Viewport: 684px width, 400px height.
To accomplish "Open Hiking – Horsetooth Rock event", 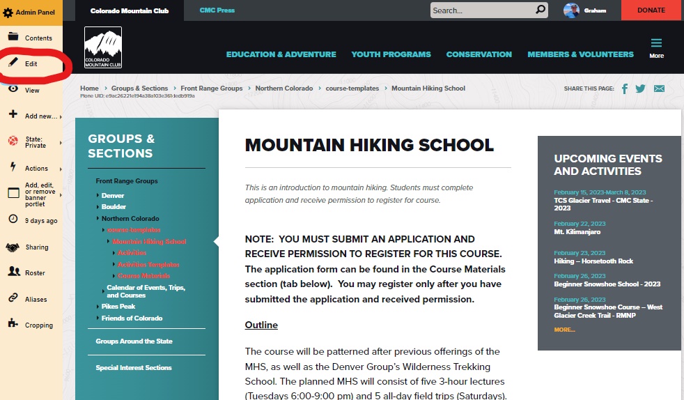I will coord(593,261).
